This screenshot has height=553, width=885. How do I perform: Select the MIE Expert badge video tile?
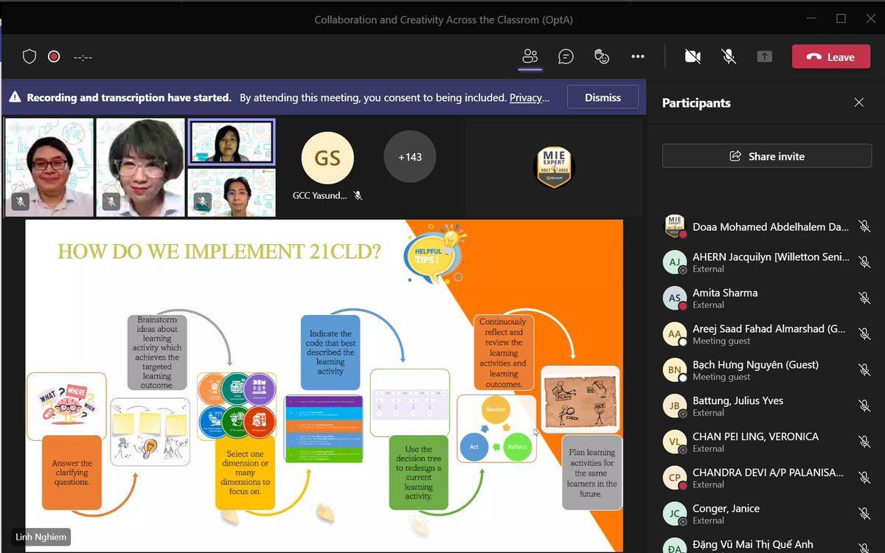pos(554,167)
